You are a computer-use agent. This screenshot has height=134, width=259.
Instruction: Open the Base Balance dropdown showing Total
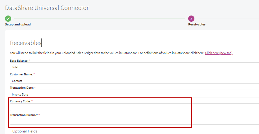134,66
